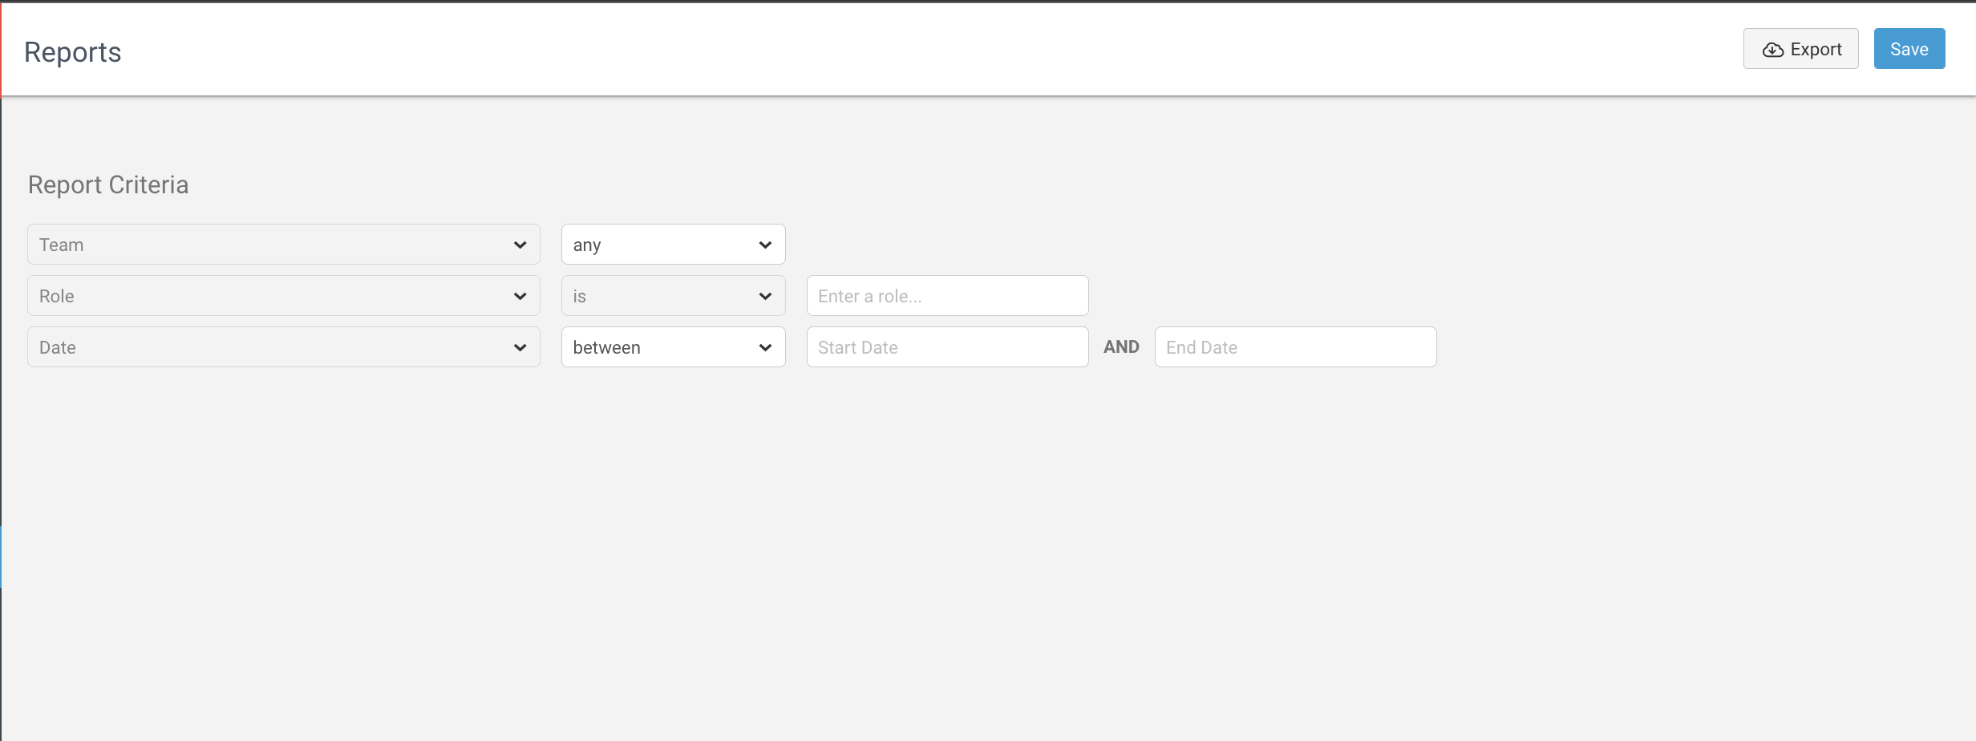
Task: Open the Date criteria dropdown
Action: point(284,347)
